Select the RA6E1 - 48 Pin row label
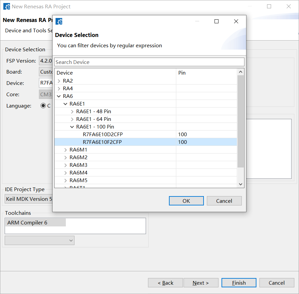299x294 pixels. pyautogui.click(x=93, y=112)
